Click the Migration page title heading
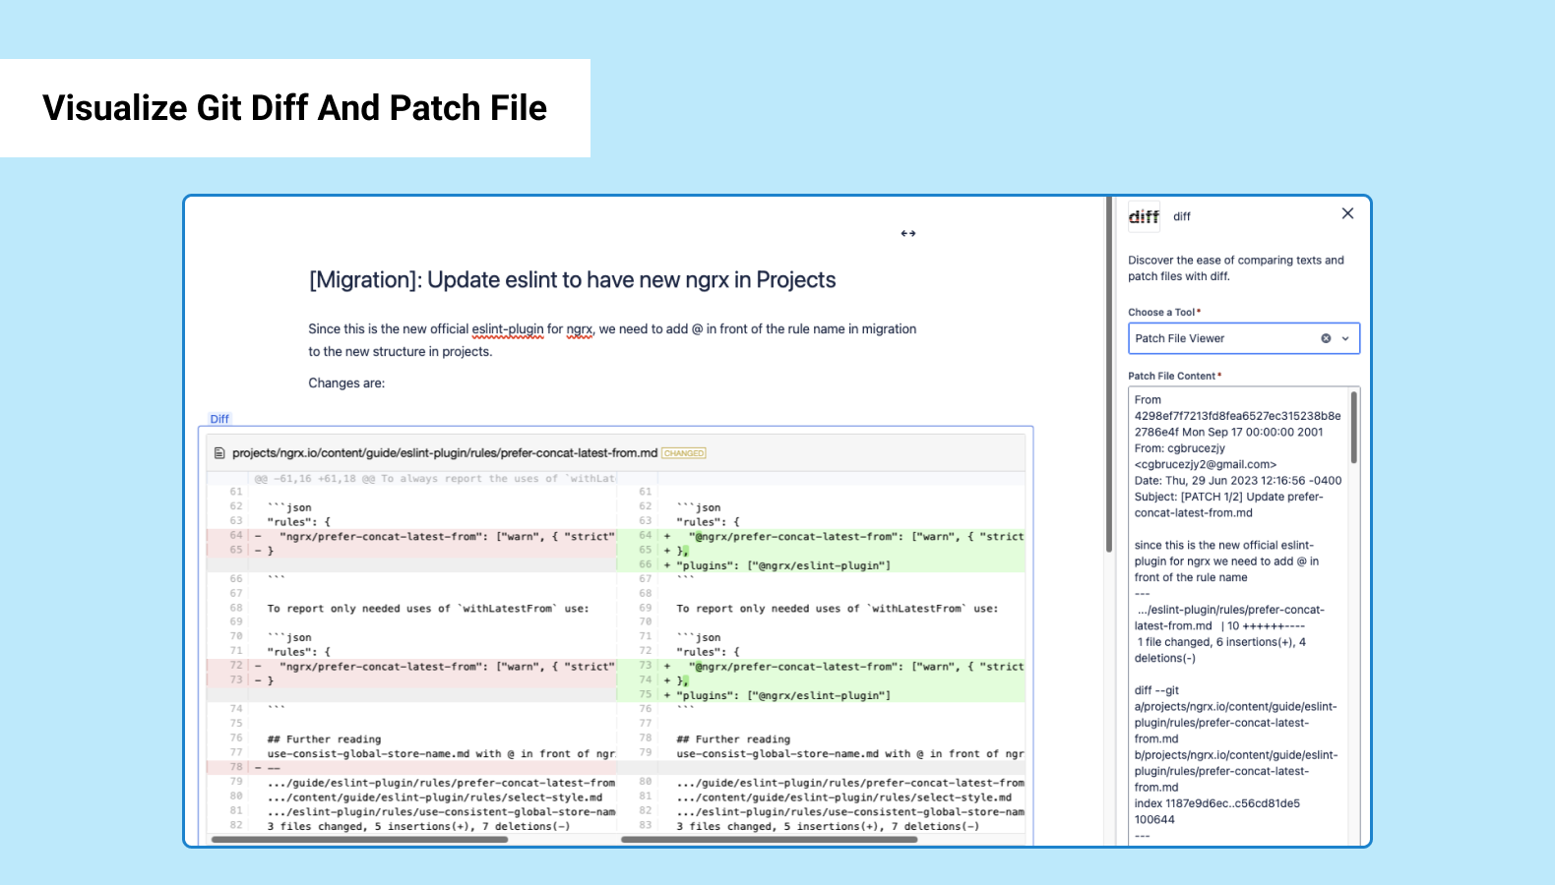1555x885 pixels. 572,280
